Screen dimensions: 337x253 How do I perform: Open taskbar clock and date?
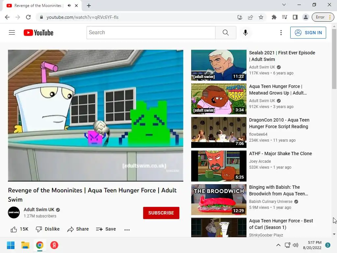pos(312,245)
